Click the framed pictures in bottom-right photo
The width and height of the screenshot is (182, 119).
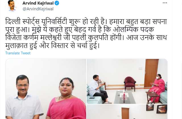157,109
